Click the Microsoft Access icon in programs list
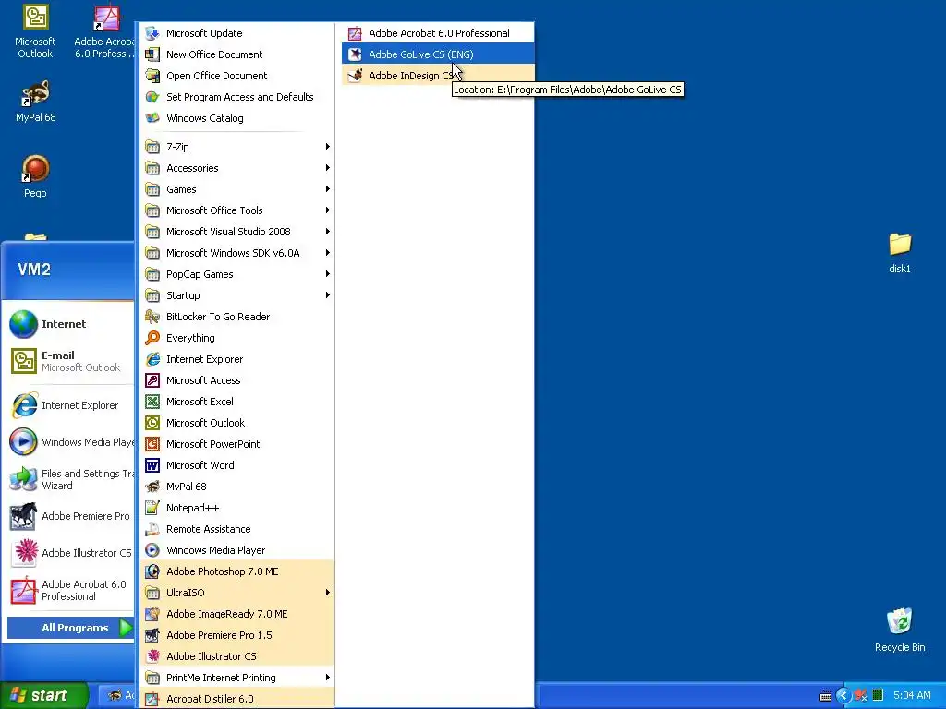Screen dimensions: 946x709 pyautogui.click(x=152, y=380)
